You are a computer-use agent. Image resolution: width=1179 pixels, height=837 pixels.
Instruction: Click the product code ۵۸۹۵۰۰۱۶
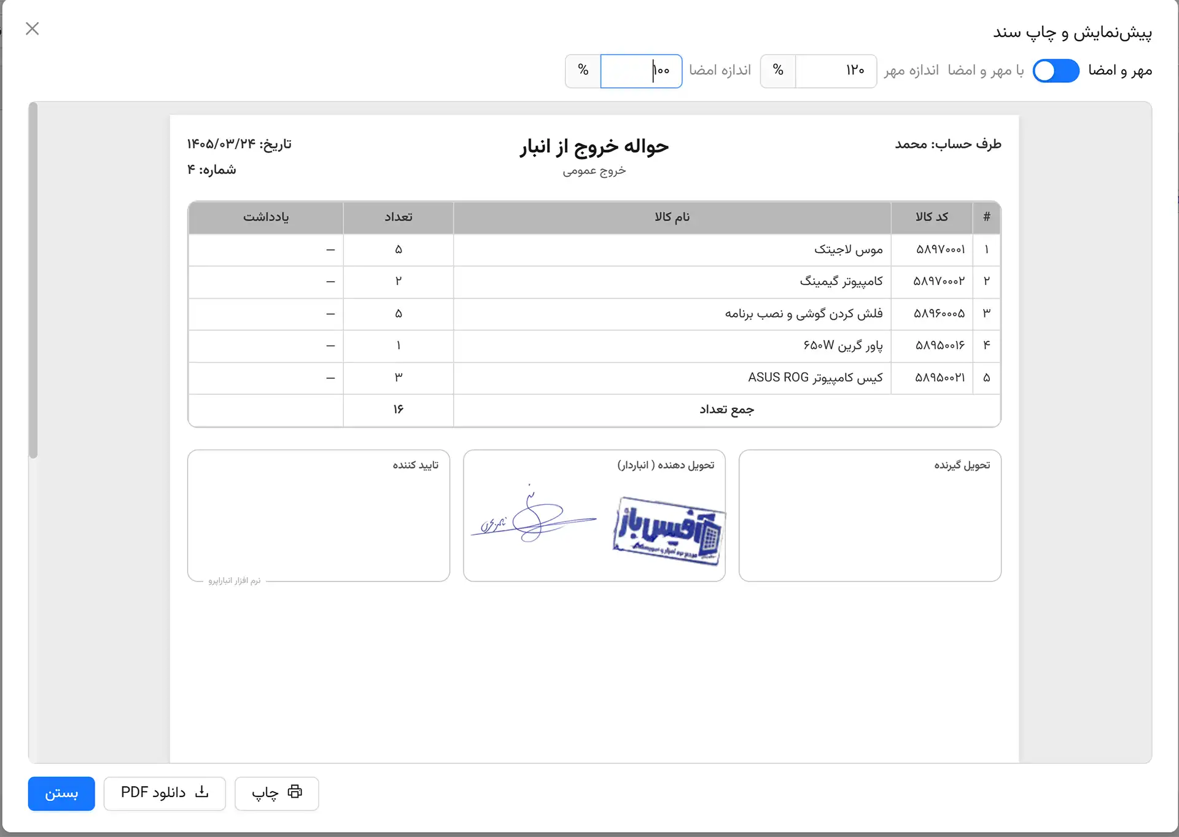[940, 345]
